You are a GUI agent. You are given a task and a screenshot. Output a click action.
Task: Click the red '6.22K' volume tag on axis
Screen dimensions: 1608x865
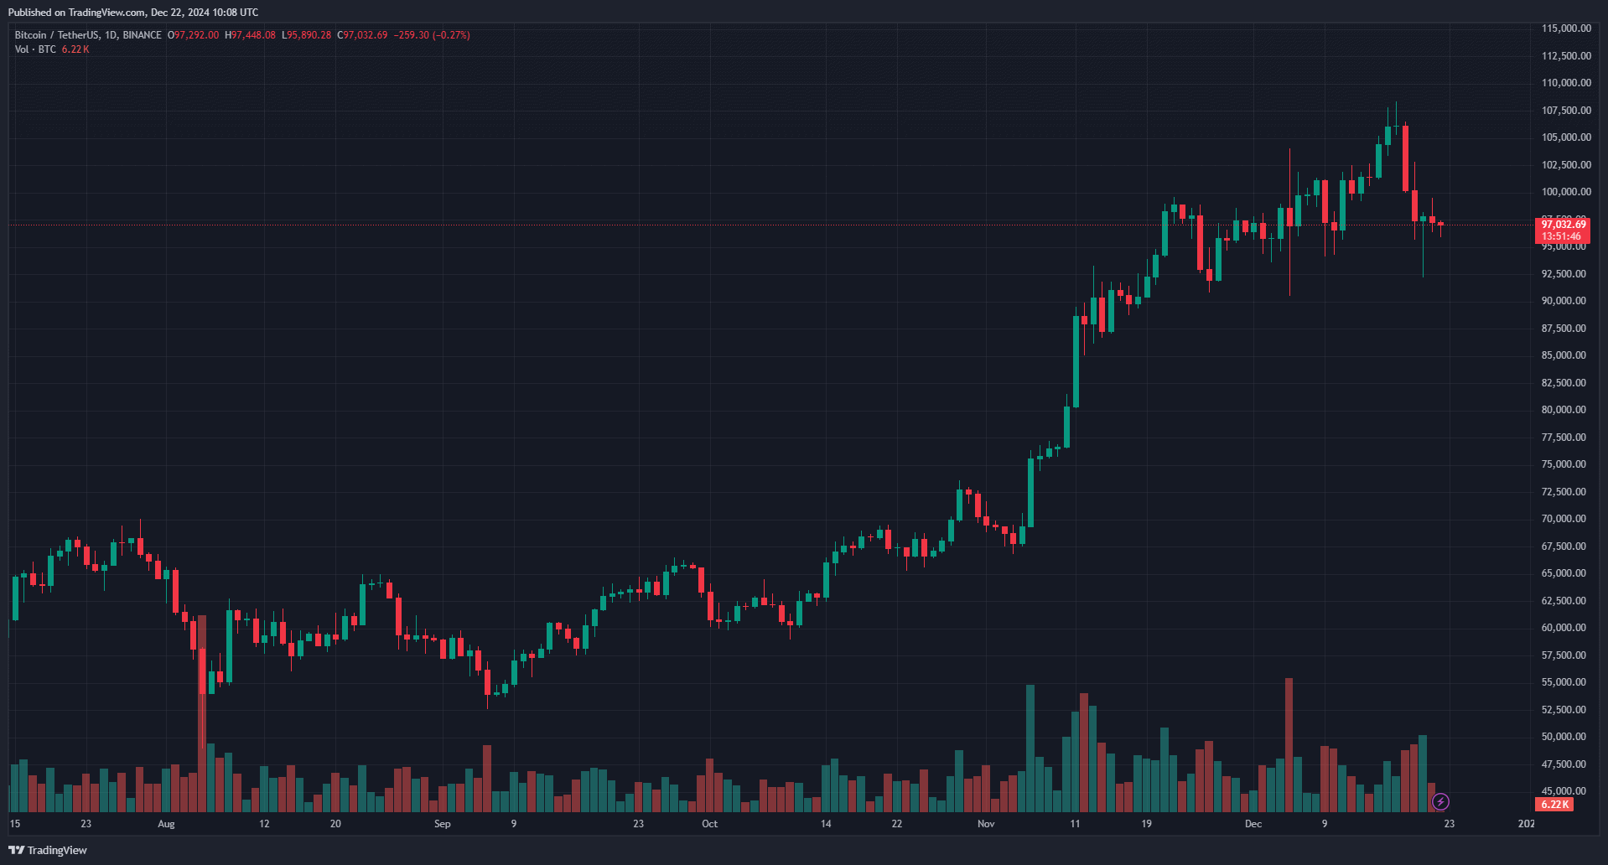click(x=1554, y=805)
